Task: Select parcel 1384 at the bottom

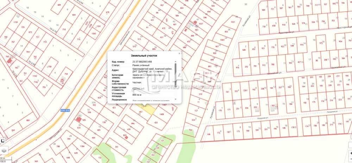Action: [x=82, y=146]
